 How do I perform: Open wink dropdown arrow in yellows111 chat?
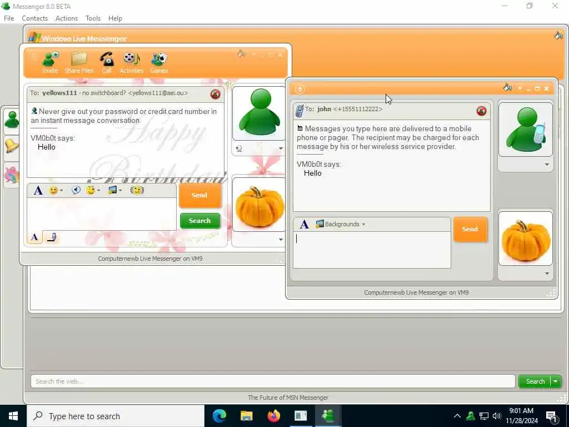pyautogui.click(x=98, y=190)
